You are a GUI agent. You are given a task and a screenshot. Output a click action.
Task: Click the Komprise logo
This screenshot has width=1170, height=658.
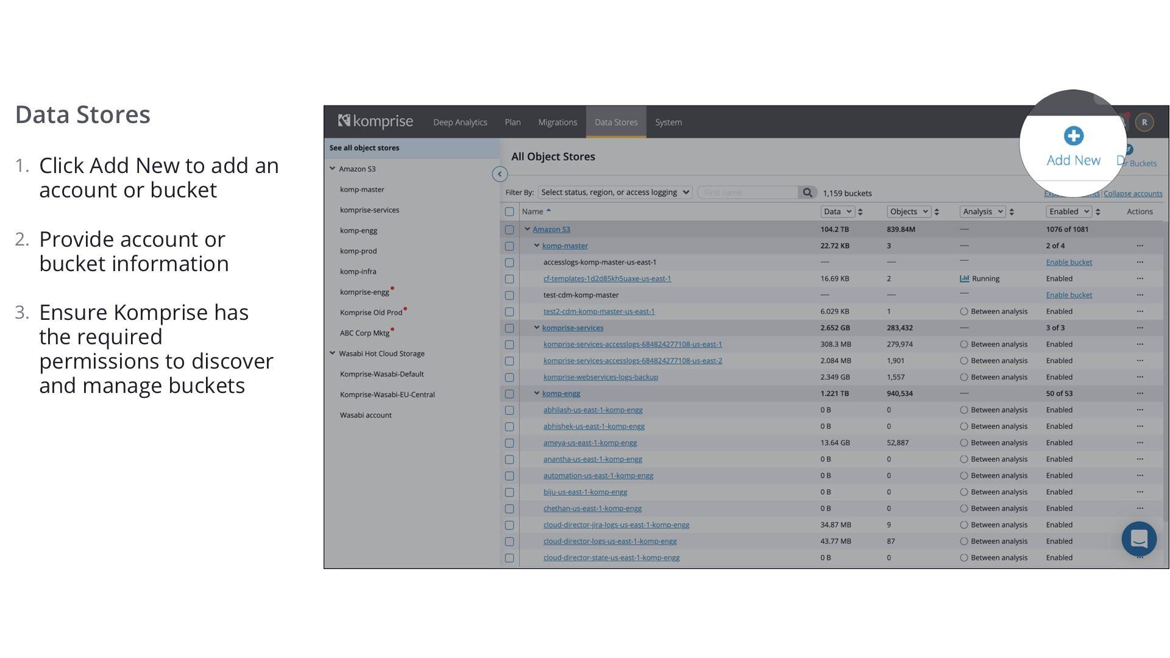click(375, 122)
